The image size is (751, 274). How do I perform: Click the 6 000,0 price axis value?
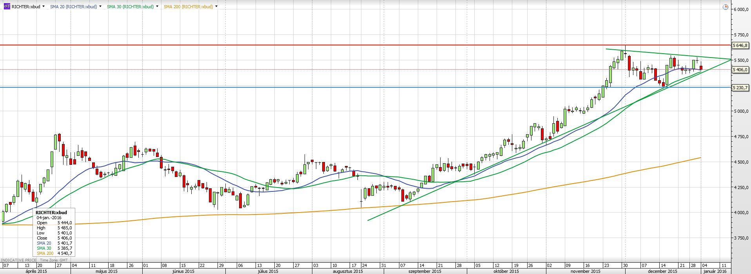click(741, 9)
